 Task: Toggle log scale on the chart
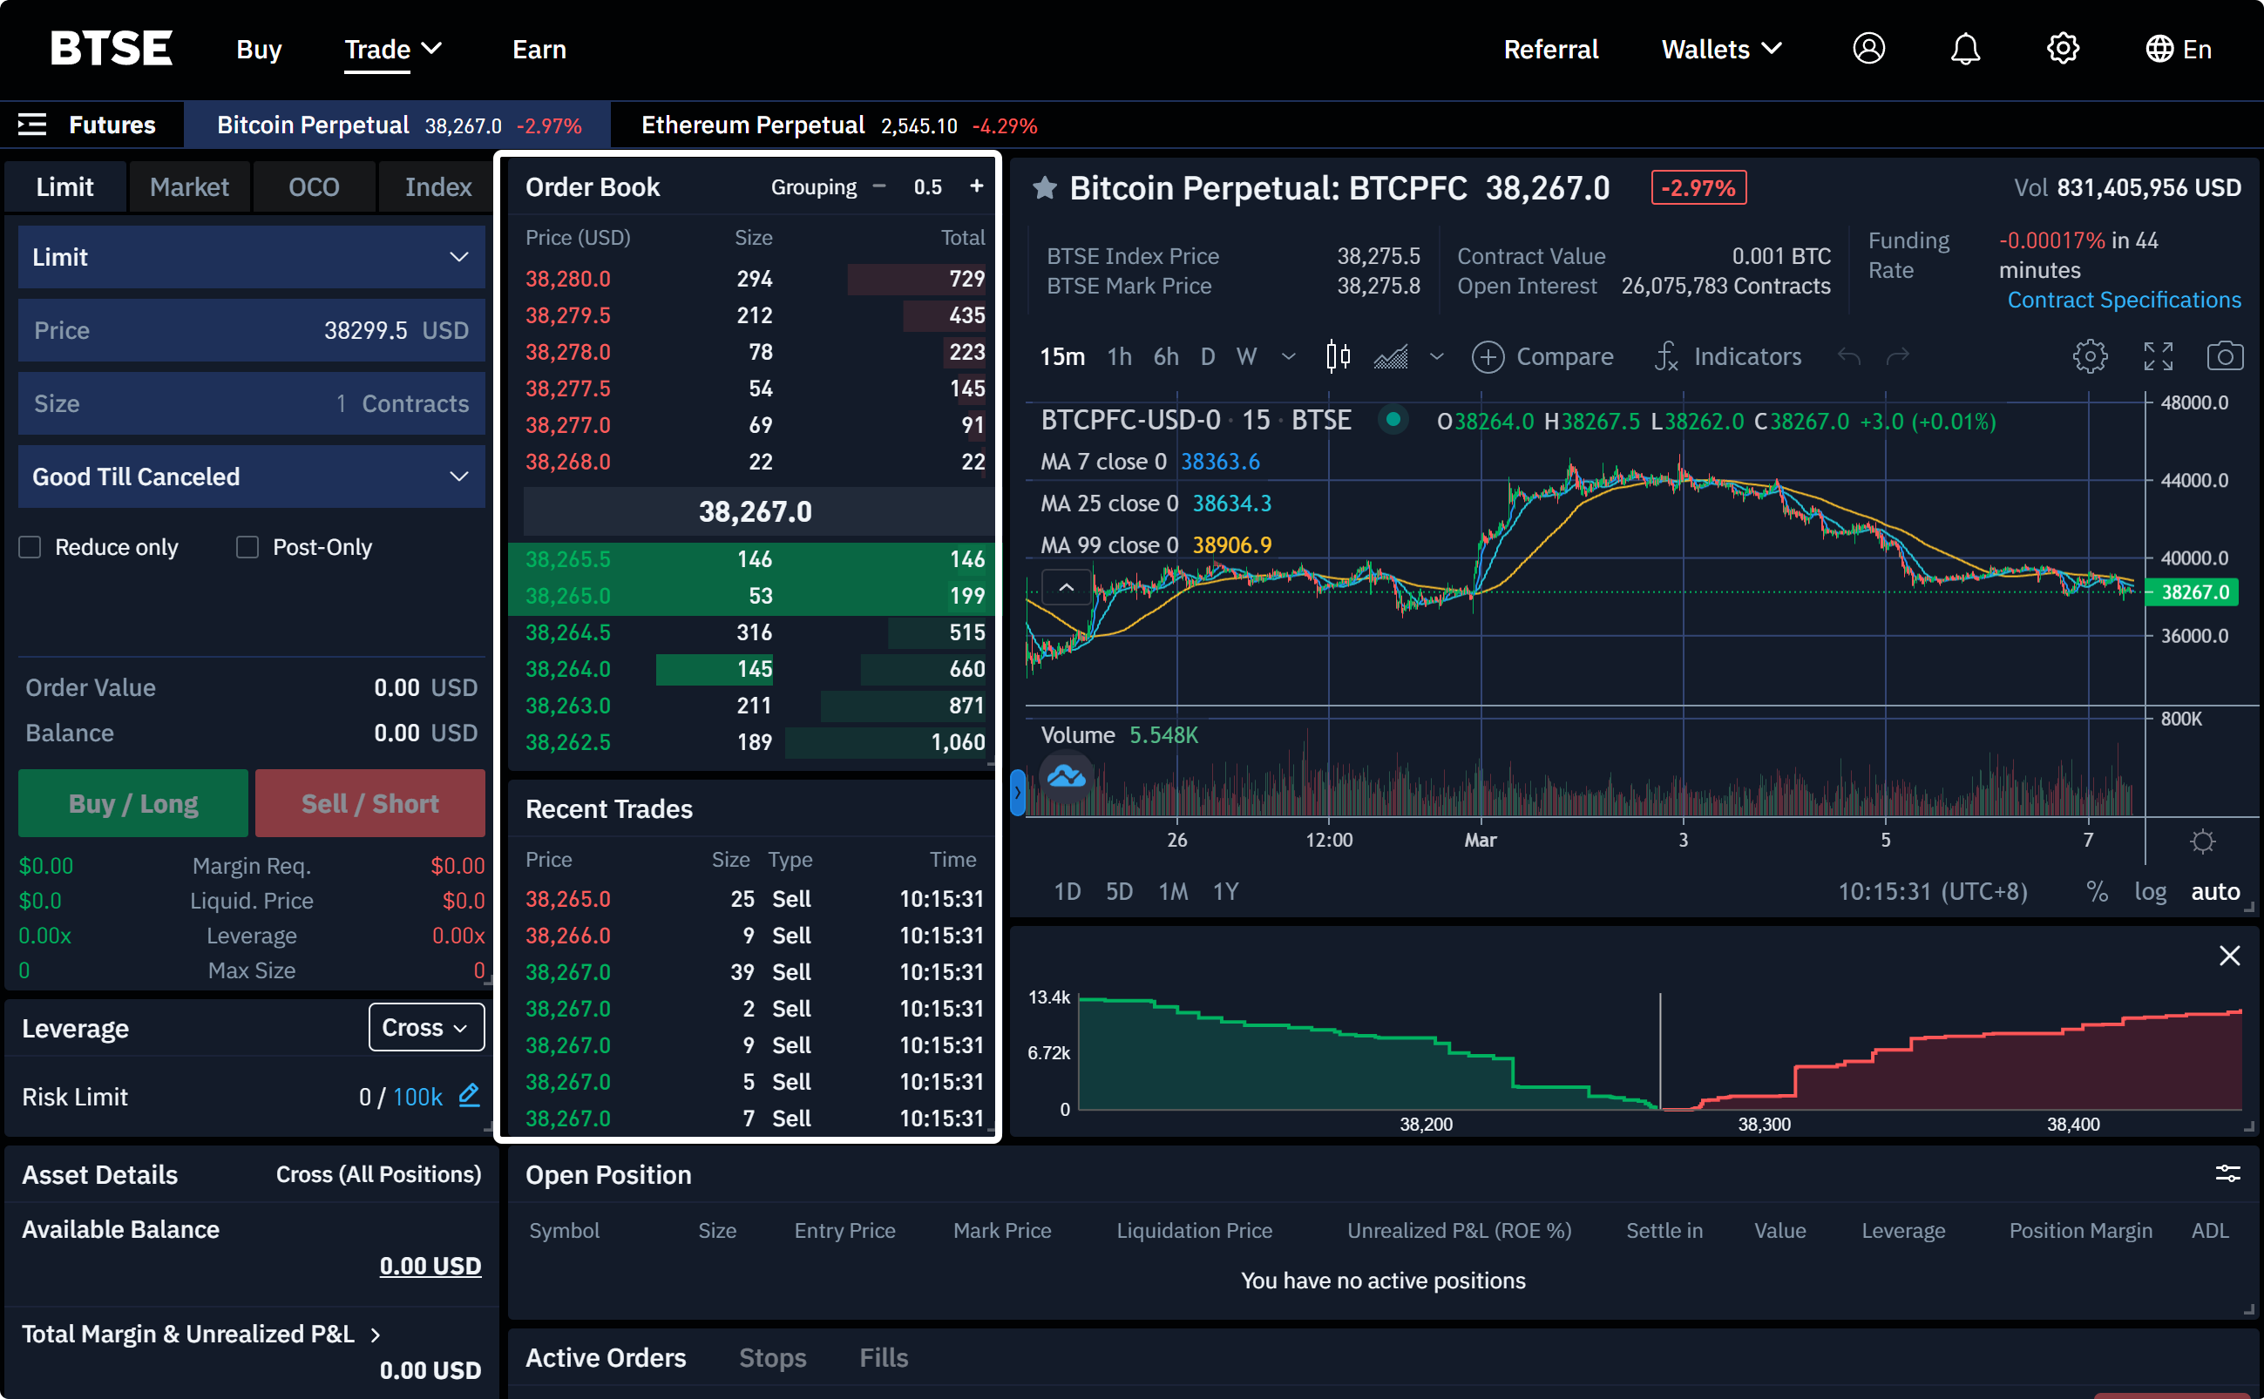point(2149,891)
